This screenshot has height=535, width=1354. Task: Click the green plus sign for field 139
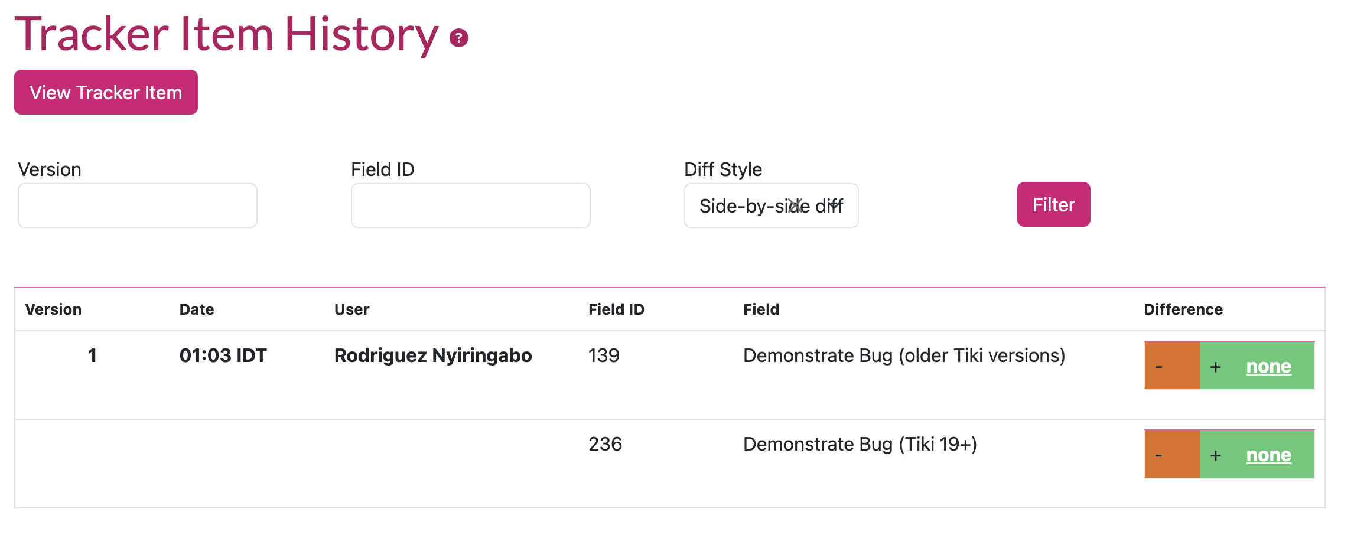(x=1216, y=367)
